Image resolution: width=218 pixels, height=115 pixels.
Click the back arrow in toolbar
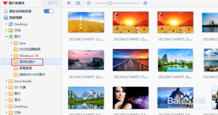(69, 3)
